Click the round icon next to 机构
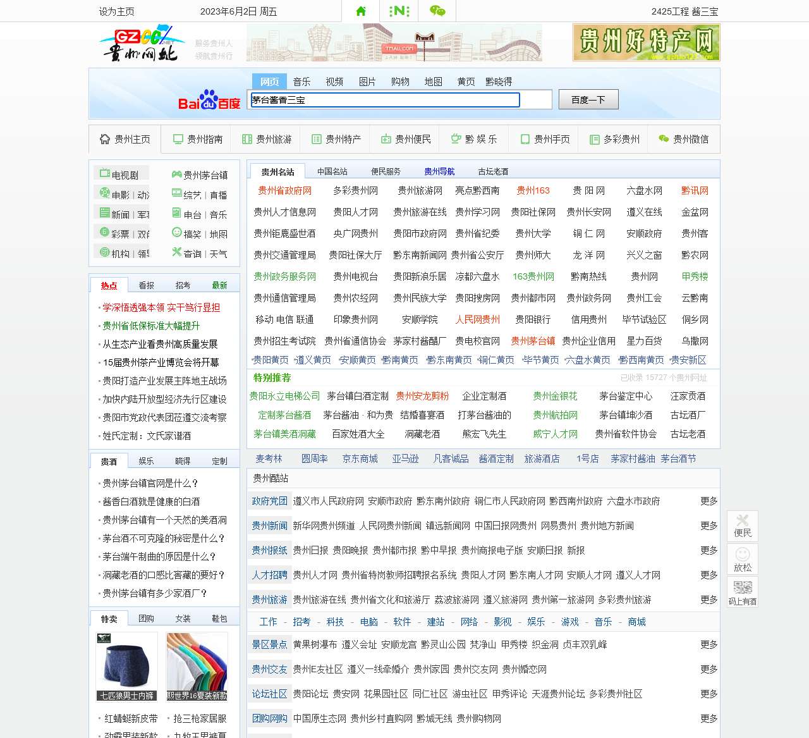 [x=104, y=251]
